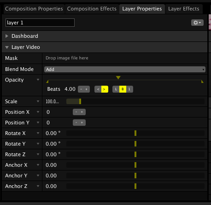The width and height of the screenshot is (211, 205).
Task: Open the gear settings menu
Action: click(197, 23)
